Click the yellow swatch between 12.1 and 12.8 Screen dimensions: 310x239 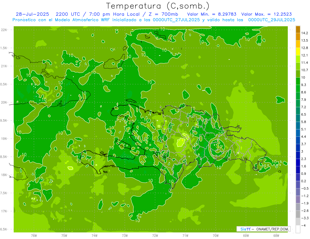(x=298, y=52)
